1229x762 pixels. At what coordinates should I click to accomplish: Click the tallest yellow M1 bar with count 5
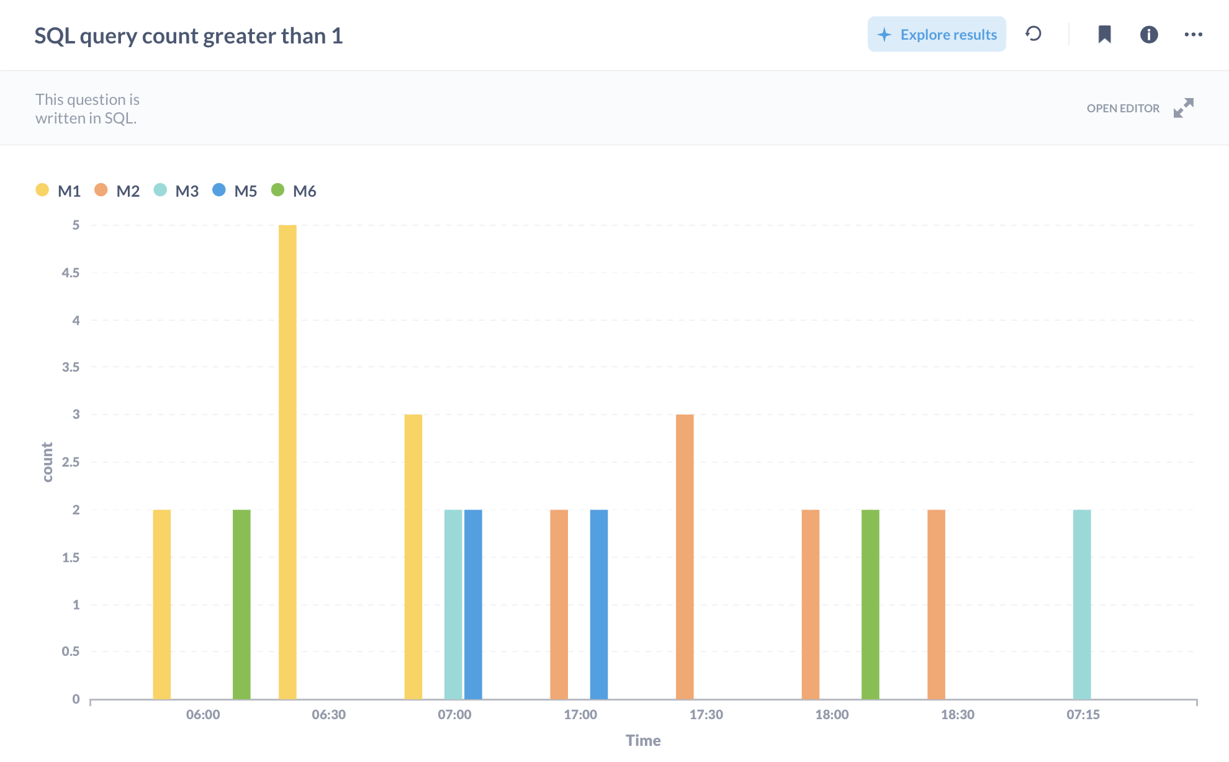[x=287, y=462]
